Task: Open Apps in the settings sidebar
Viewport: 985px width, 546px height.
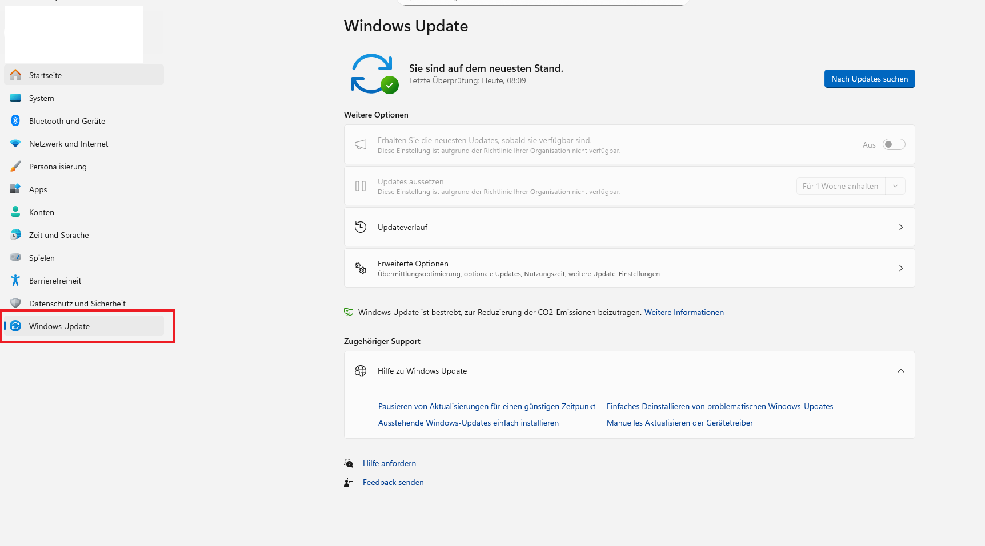Action: coord(38,189)
